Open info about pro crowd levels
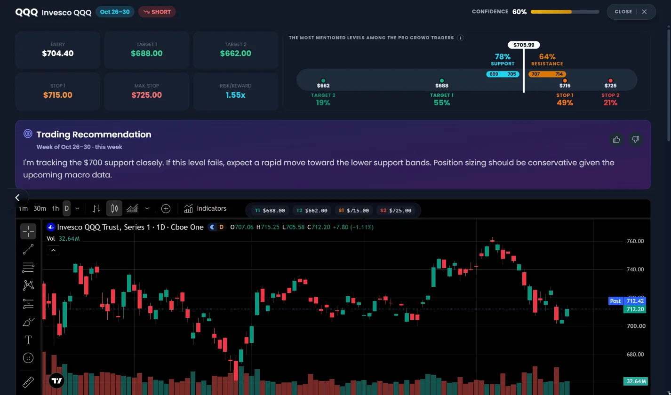This screenshot has width=671, height=395. tap(460, 38)
